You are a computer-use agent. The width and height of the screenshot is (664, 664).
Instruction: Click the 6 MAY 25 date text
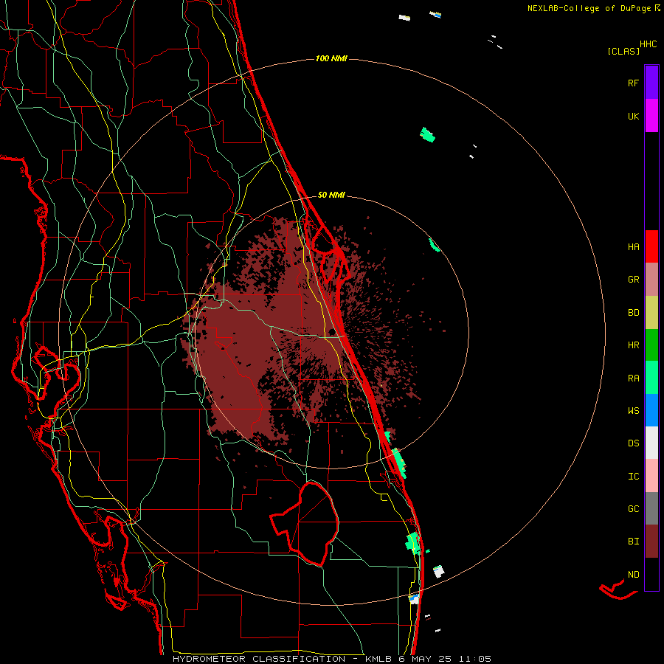[x=426, y=659]
